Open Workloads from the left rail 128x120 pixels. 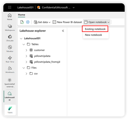(x=10, y=70)
